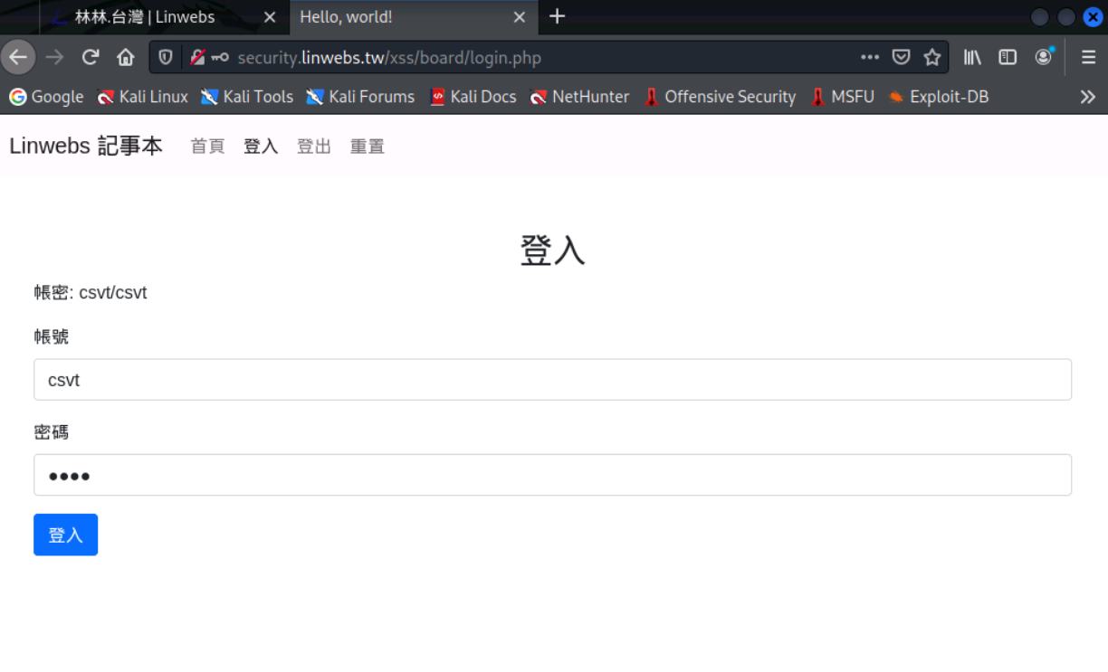Save page to Pocket
The image size is (1108, 672).
[901, 58]
